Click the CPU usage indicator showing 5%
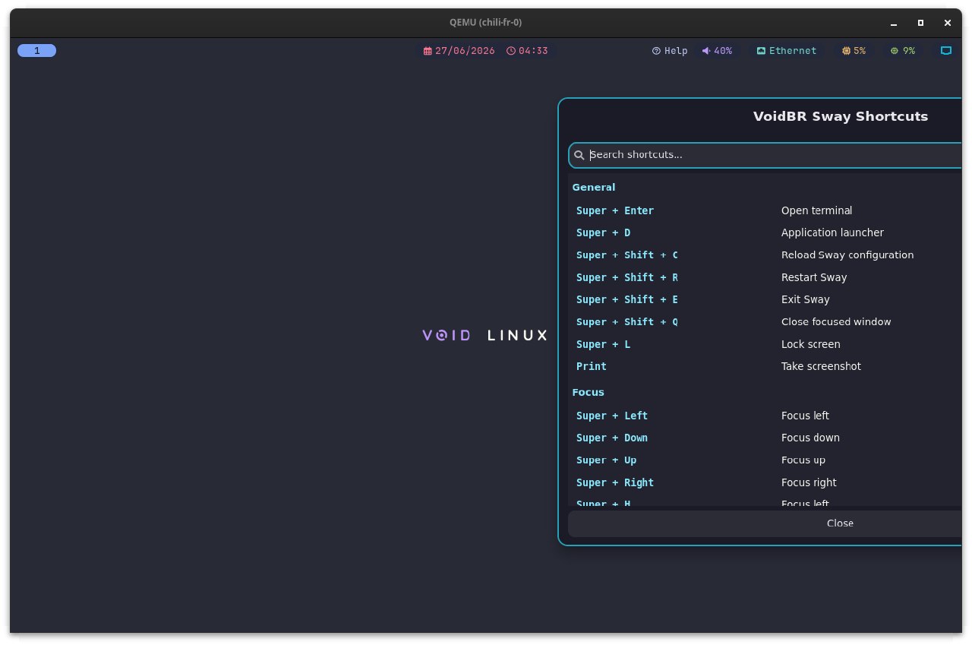 pyautogui.click(x=854, y=51)
